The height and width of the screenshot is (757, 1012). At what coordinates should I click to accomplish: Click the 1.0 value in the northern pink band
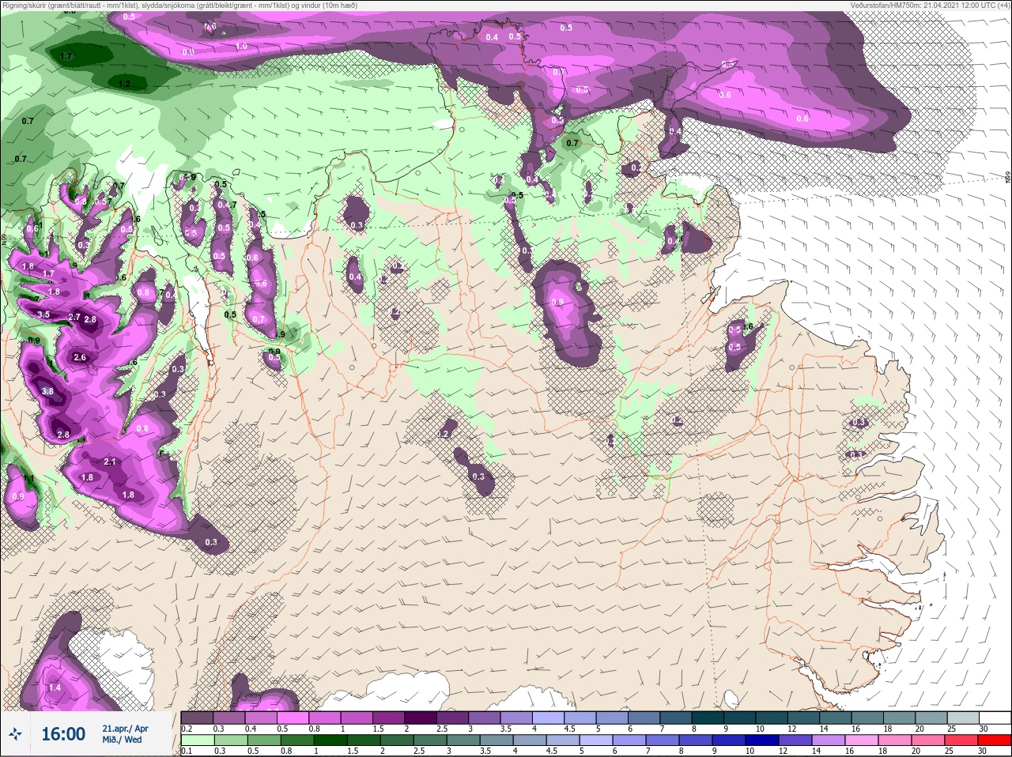242,47
